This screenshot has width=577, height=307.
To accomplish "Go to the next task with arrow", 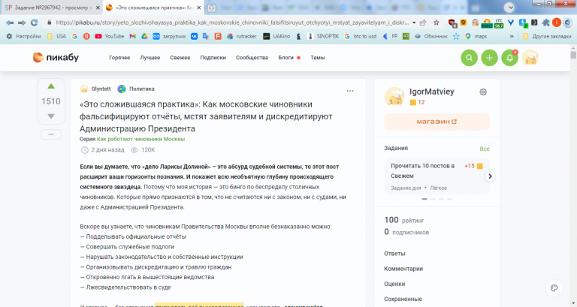I will [x=490, y=176].
